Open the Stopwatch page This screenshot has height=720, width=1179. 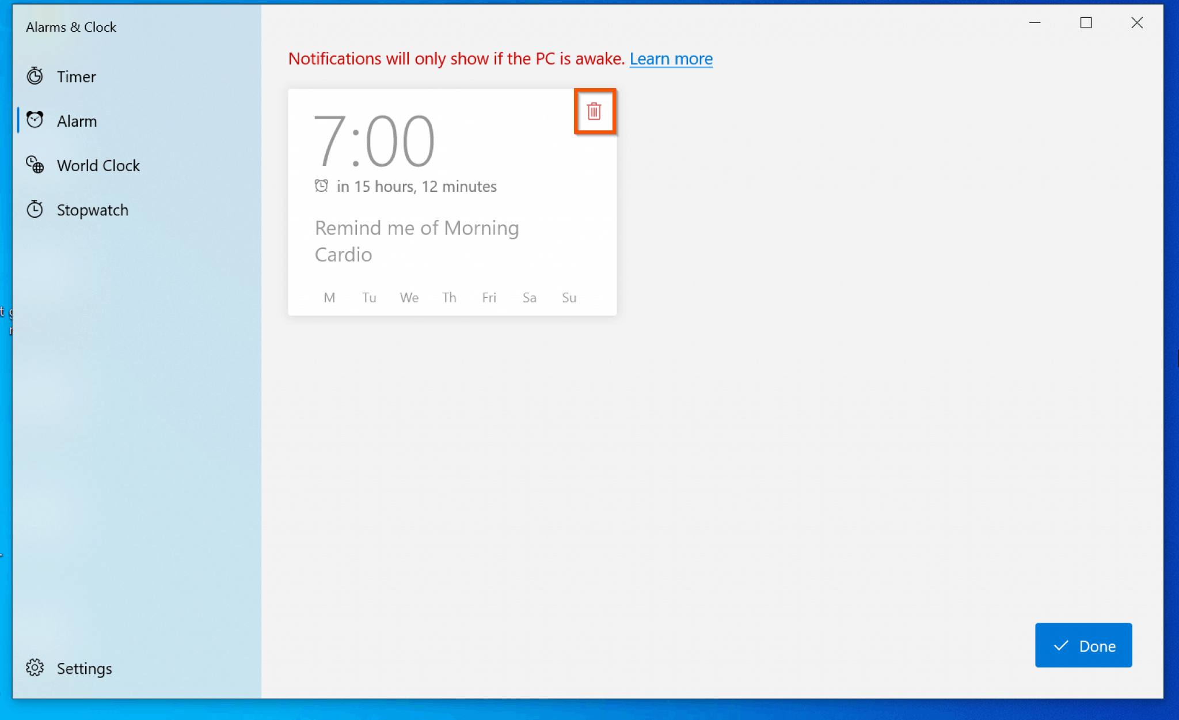pyautogui.click(x=93, y=210)
